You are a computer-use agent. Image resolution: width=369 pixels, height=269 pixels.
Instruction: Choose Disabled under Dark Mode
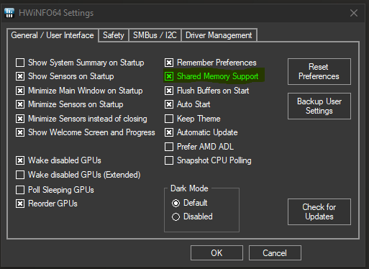(x=176, y=217)
